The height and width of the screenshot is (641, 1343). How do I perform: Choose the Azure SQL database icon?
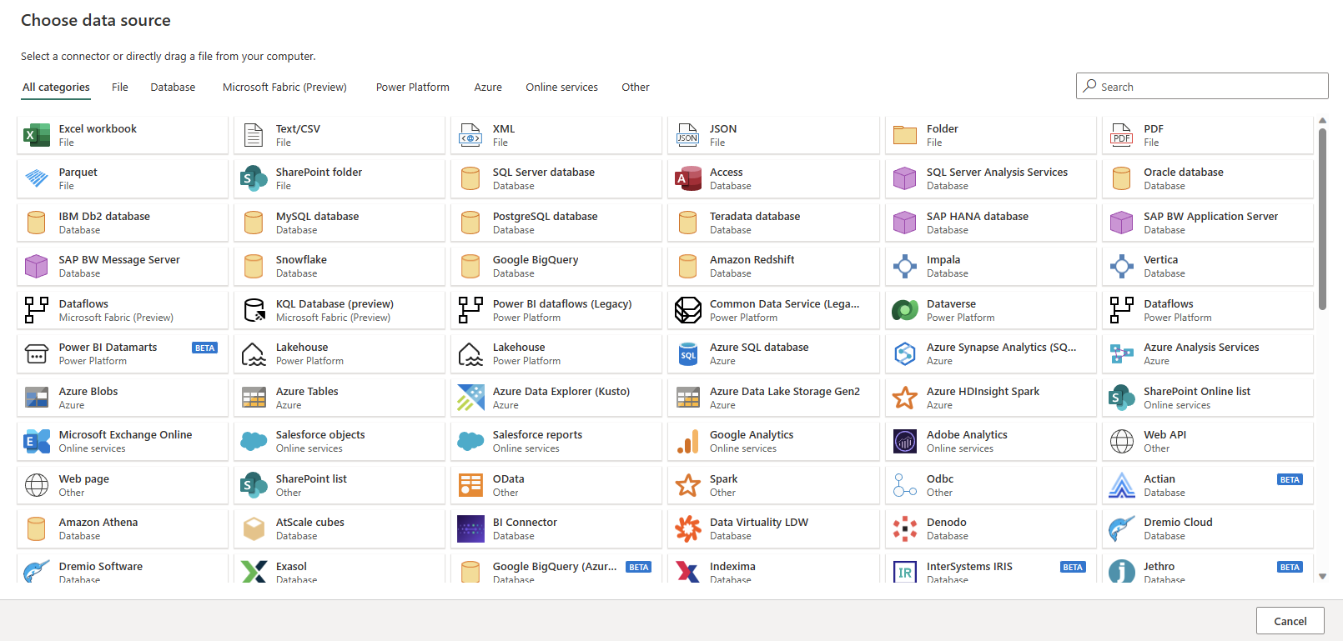(687, 353)
